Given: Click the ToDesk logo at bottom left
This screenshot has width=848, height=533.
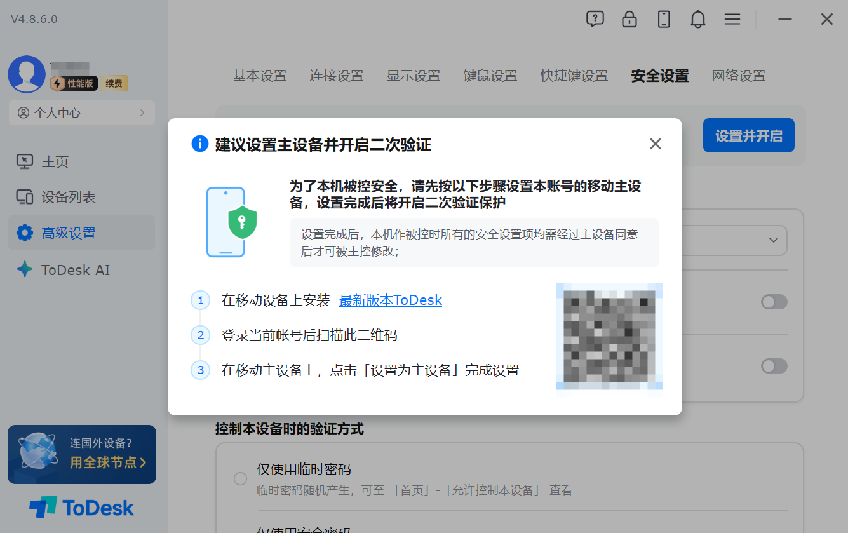Looking at the screenshot, I should pos(82,508).
